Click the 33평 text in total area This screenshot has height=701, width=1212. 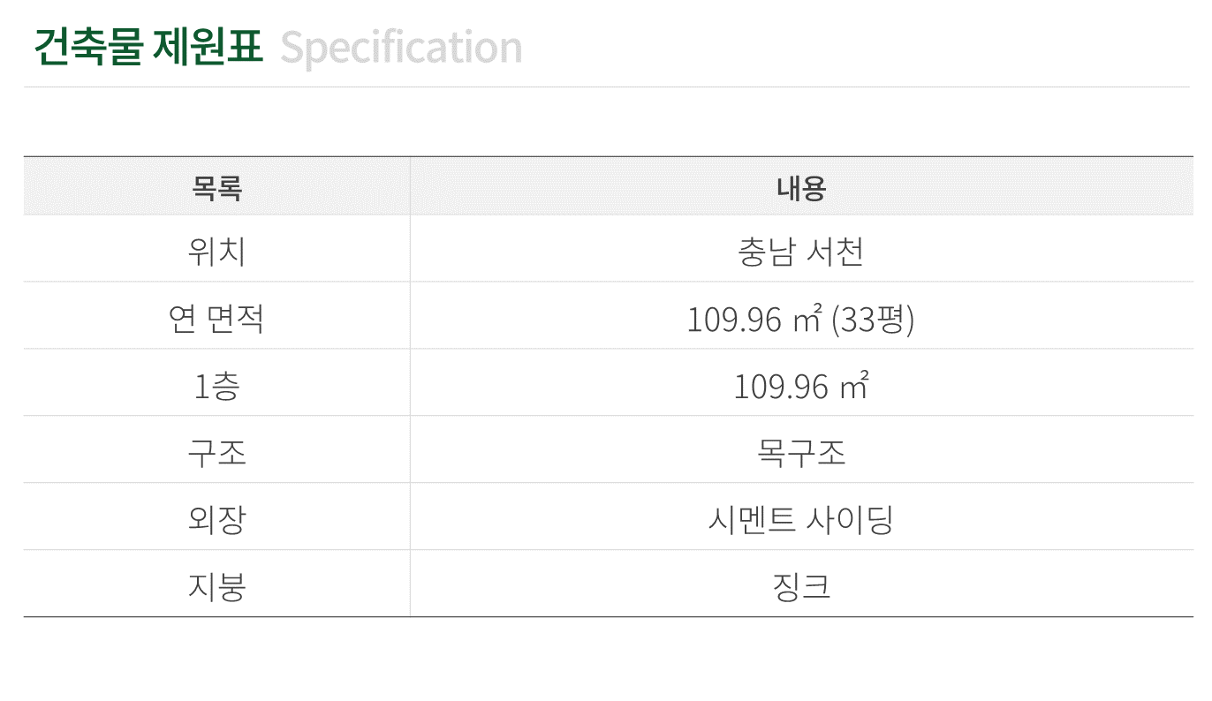(874, 320)
